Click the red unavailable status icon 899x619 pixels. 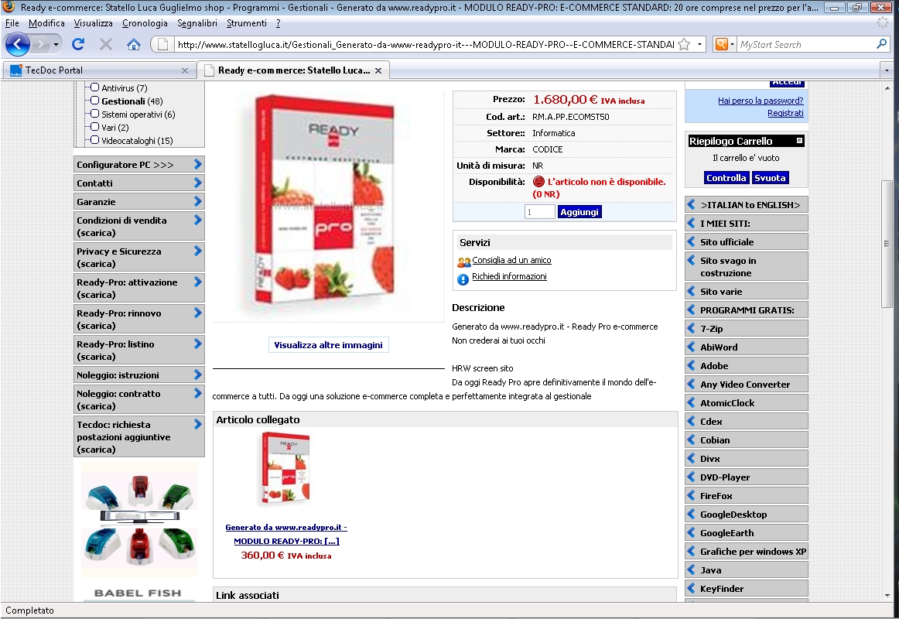pyautogui.click(x=538, y=182)
